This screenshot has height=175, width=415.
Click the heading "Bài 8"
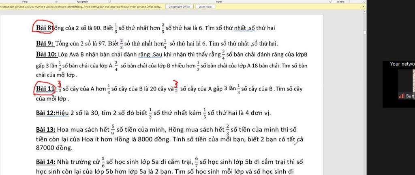click(x=44, y=28)
